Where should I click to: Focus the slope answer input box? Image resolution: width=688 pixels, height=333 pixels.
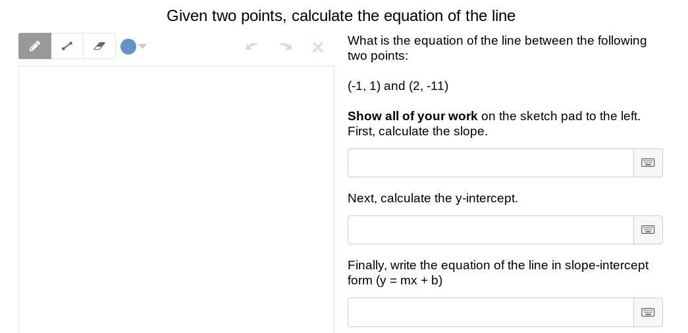[490, 163]
